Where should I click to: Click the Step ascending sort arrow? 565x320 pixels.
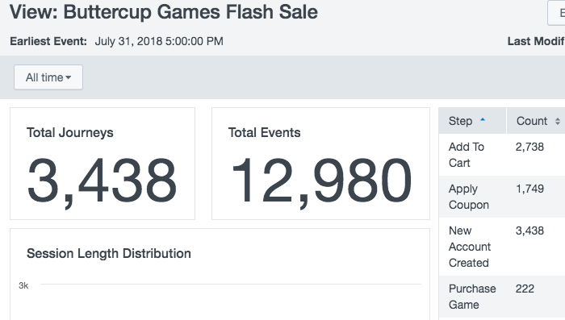pos(483,120)
